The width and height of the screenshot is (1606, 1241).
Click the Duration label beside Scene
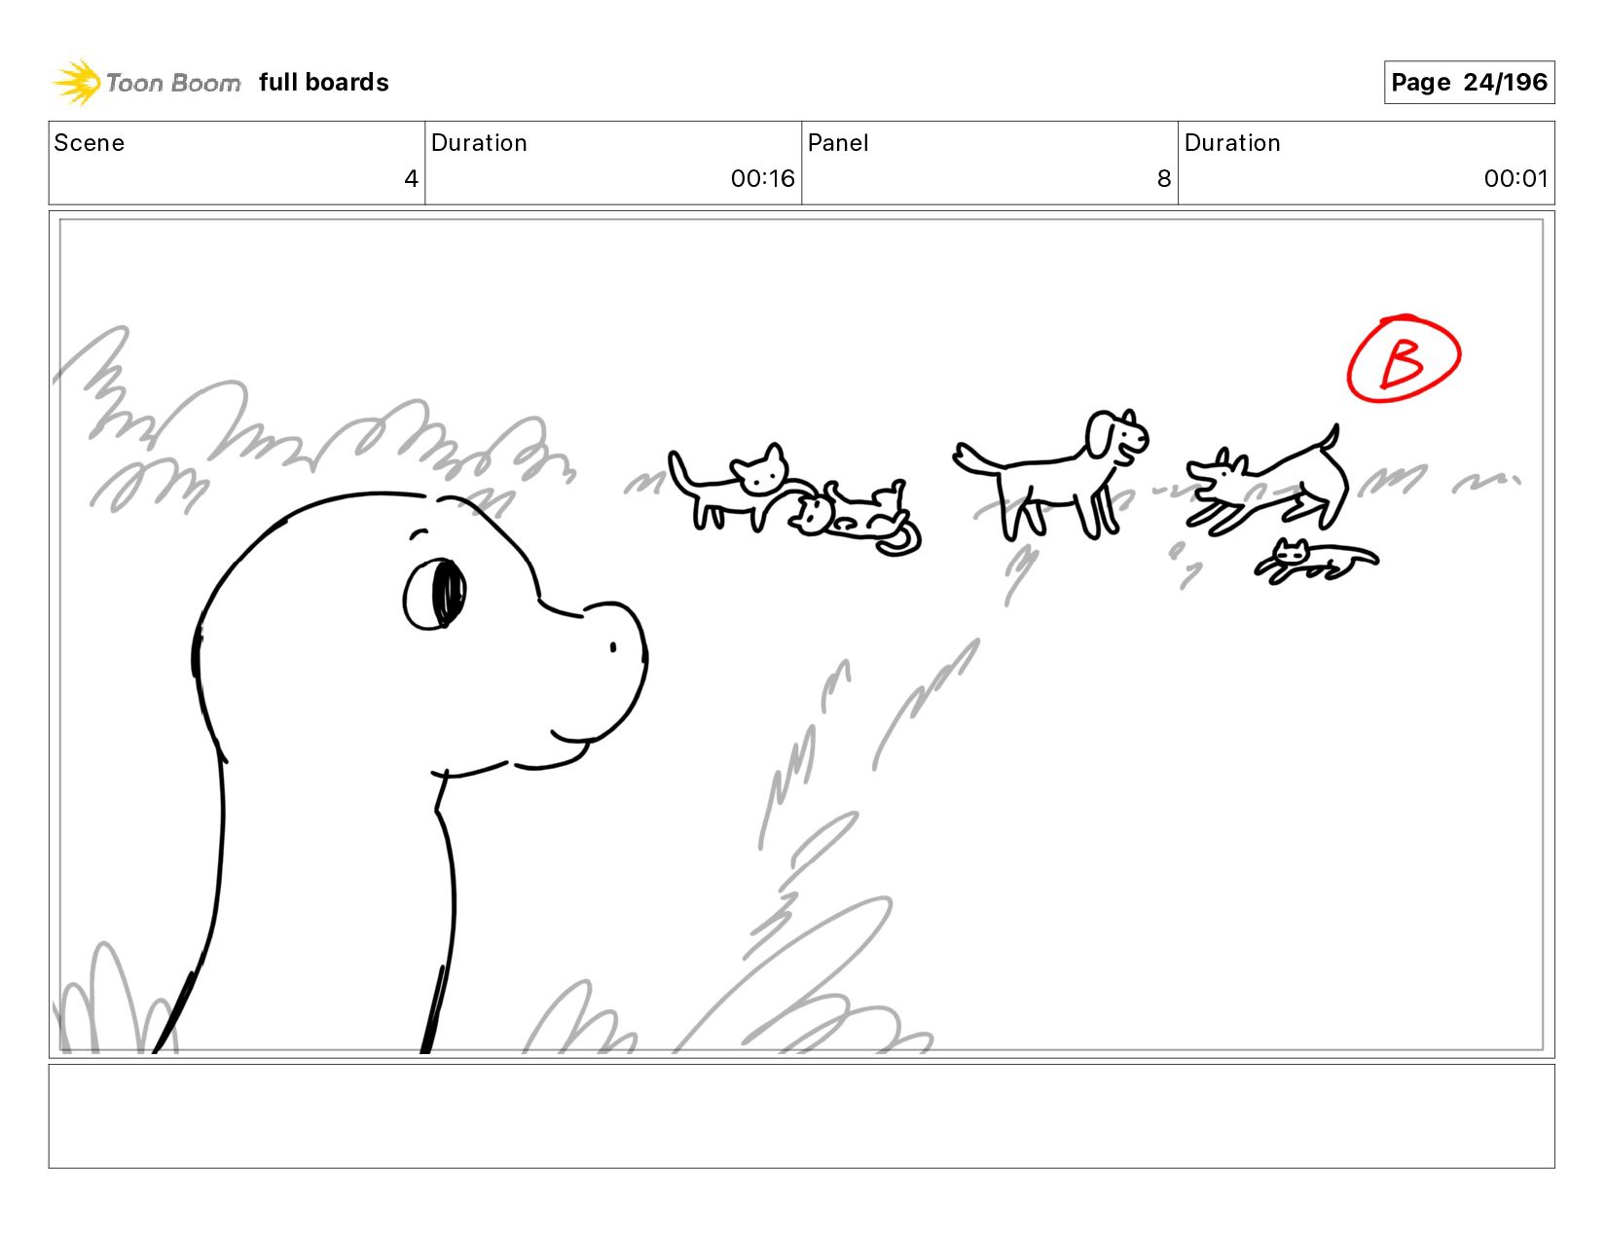[x=479, y=143]
